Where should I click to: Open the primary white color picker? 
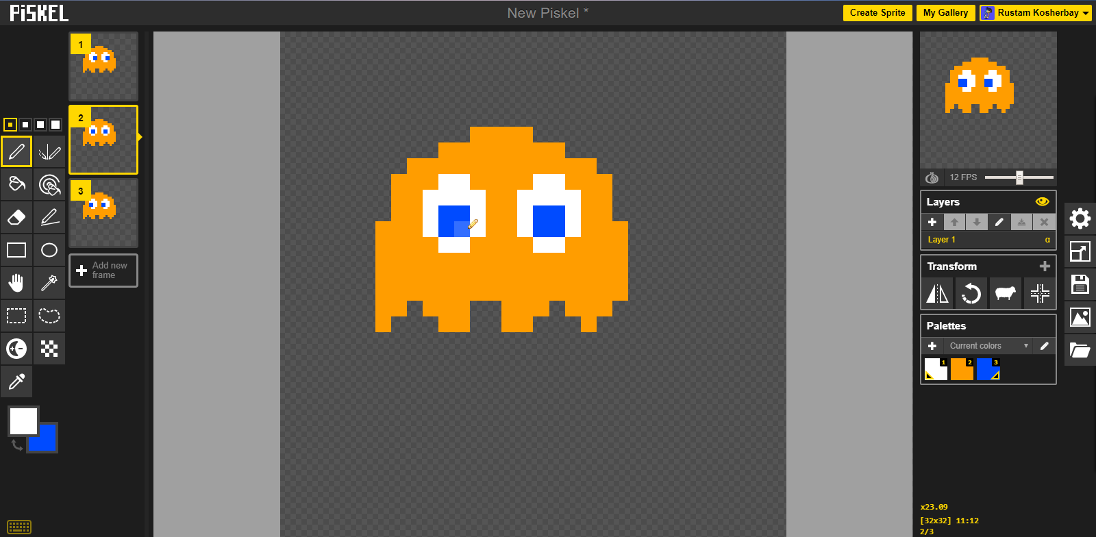23,421
